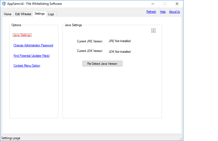The height and width of the screenshot is (141, 218).
Task: Click the Current JDK Version label
Action: tap(90, 51)
